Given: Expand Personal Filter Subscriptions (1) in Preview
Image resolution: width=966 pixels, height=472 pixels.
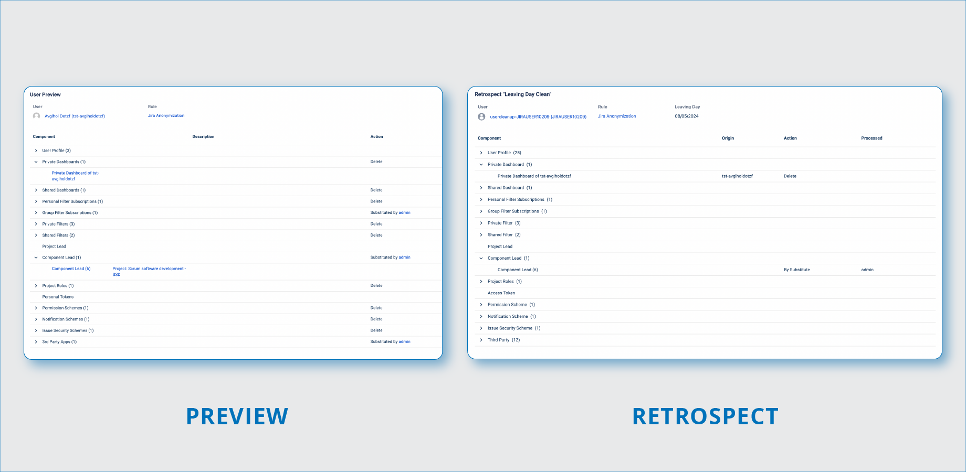Looking at the screenshot, I should click(36, 201).
